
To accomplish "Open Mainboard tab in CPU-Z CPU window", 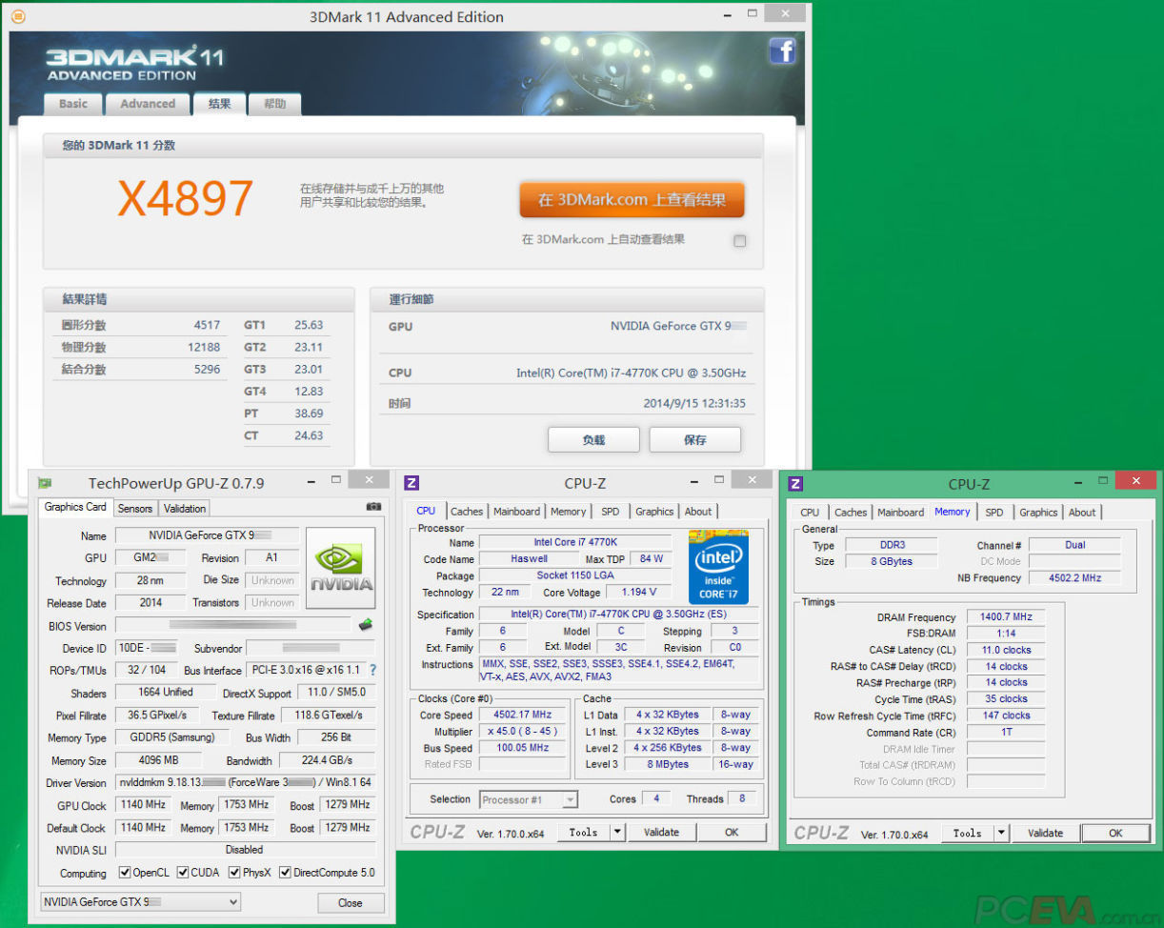I will (x=517, y=512).
